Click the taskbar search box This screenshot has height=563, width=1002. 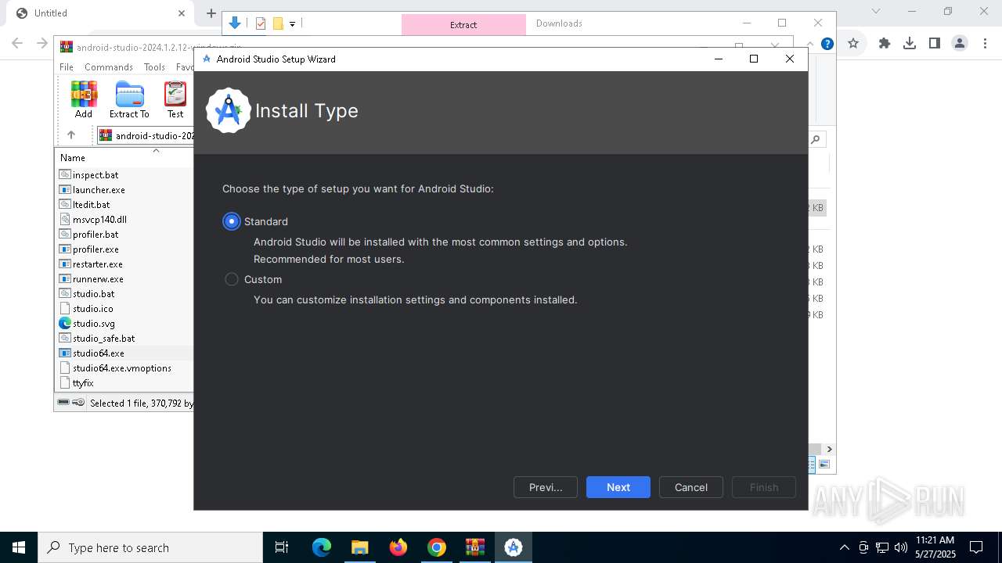click(150, 547)
